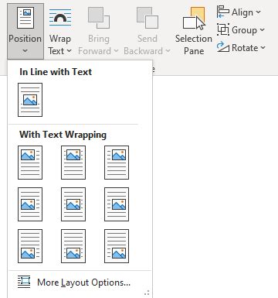The width and height of the screenshot is (278, 298).
Task: Select middle right position with square wrapping
Action: (117, 204)
